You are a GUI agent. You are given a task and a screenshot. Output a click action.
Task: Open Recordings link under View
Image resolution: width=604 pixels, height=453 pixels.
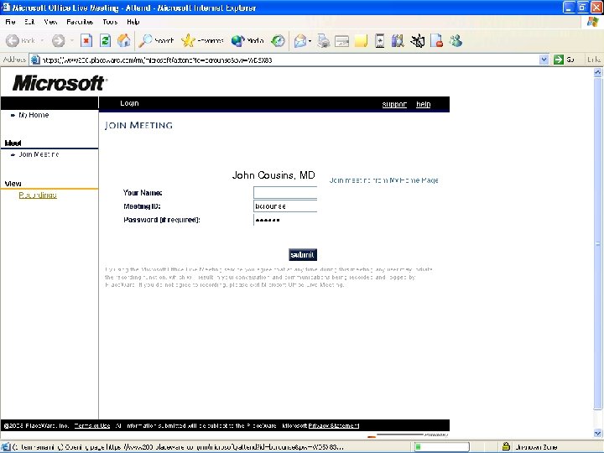tap(38, 195)
